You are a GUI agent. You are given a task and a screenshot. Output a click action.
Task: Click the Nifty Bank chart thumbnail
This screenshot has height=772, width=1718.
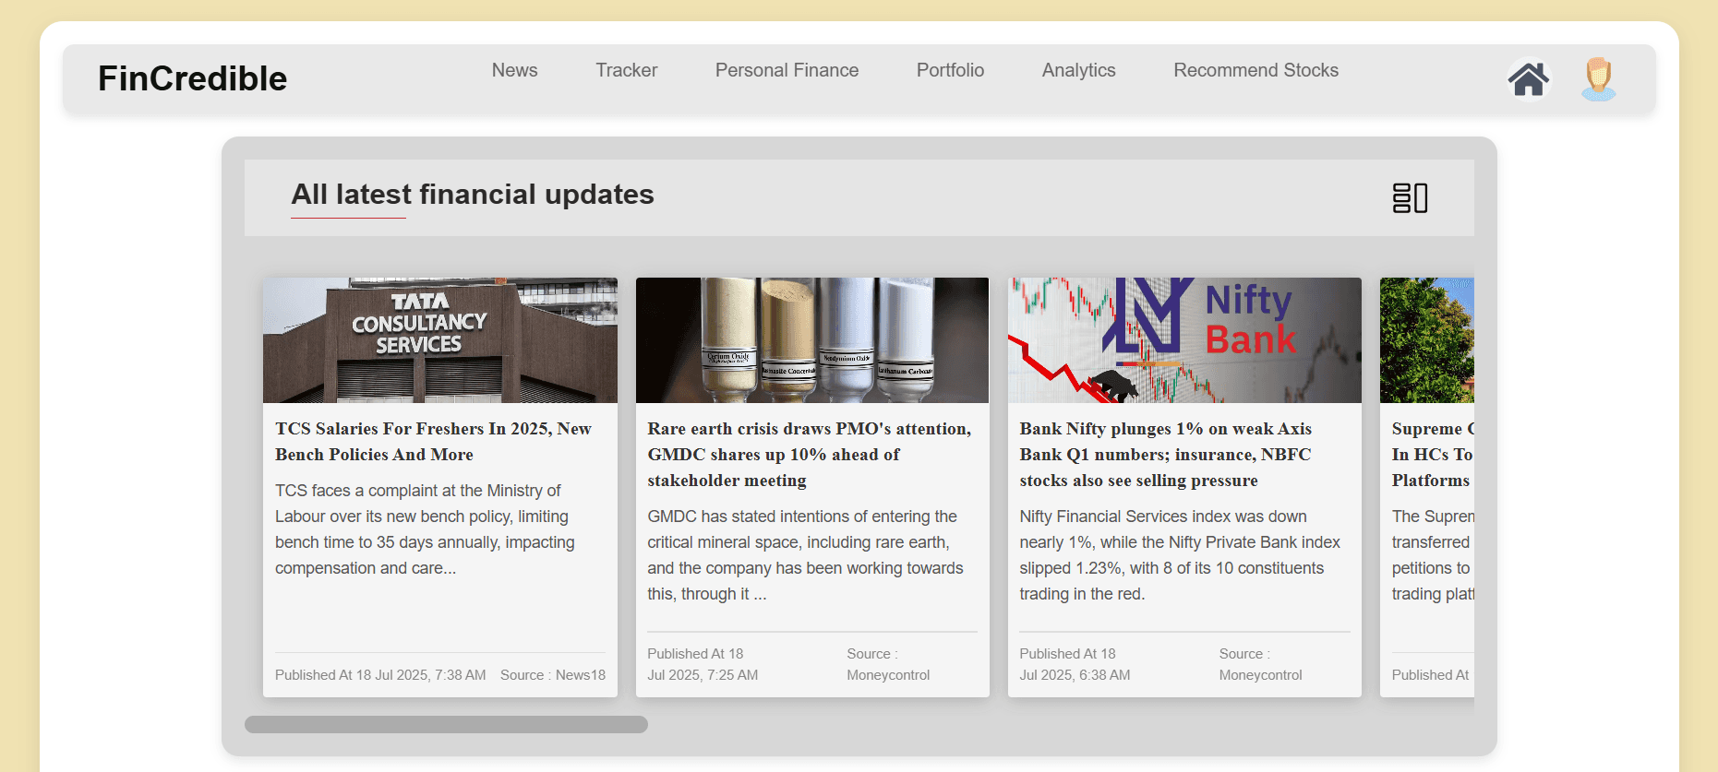pos(1184,340)
